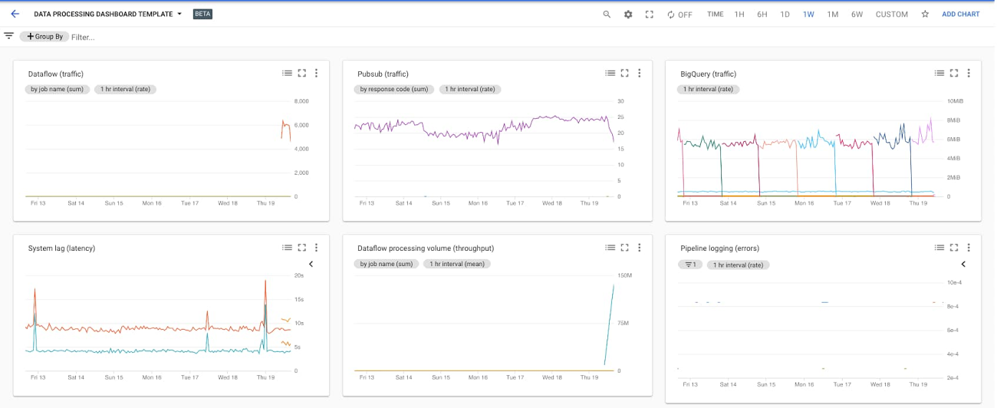Click the 'Pipeline logging (errors)' chart title
The height and width of the screenshot is (408, 997).
pos(719,248)
